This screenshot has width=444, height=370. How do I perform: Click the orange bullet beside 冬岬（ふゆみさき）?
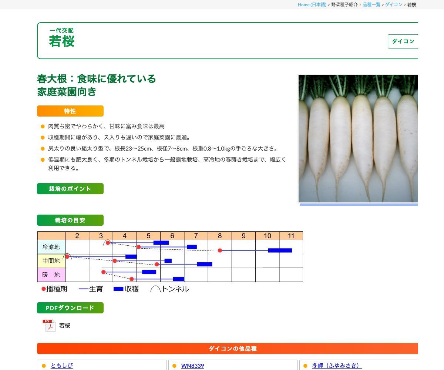click(x=306, y=366)
